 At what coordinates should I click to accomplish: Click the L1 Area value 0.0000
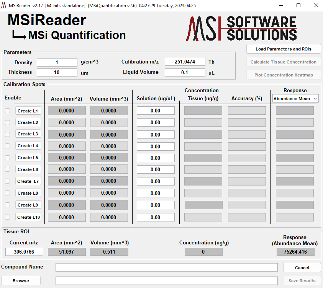click(x=67, y=111)
